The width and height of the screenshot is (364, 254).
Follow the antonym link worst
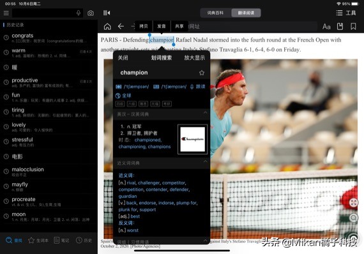[133, 230]
